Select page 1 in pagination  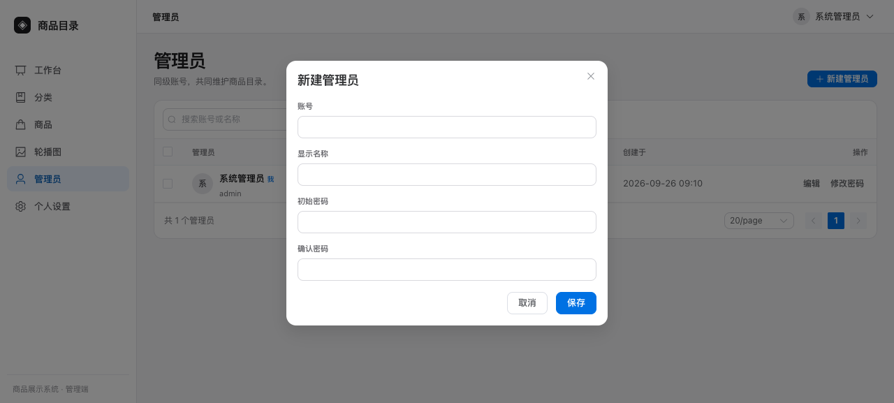[836, 221]
